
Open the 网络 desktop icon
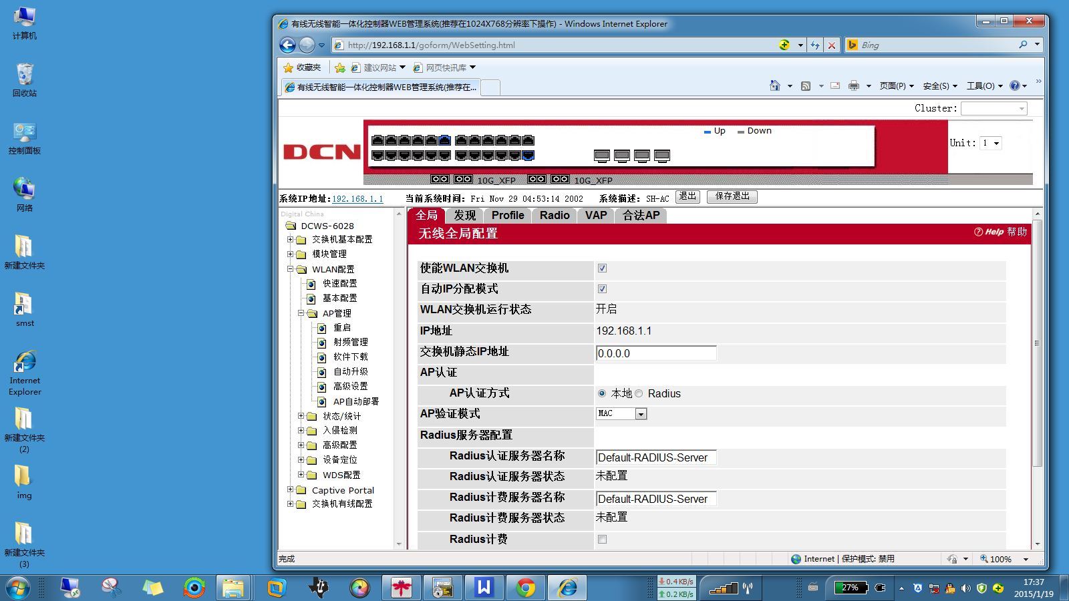point(25,195)
